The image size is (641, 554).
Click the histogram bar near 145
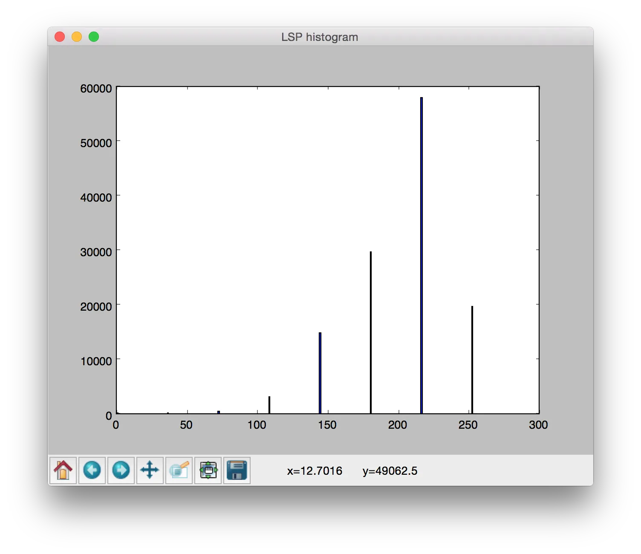pos(320,373)
